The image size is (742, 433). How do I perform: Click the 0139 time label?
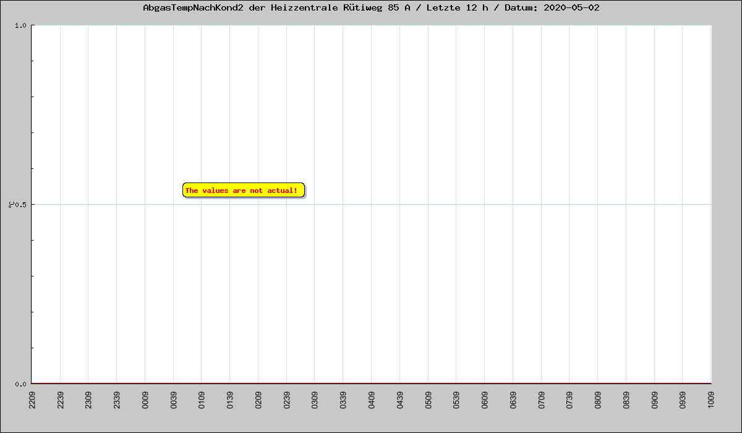pos(230,400)
